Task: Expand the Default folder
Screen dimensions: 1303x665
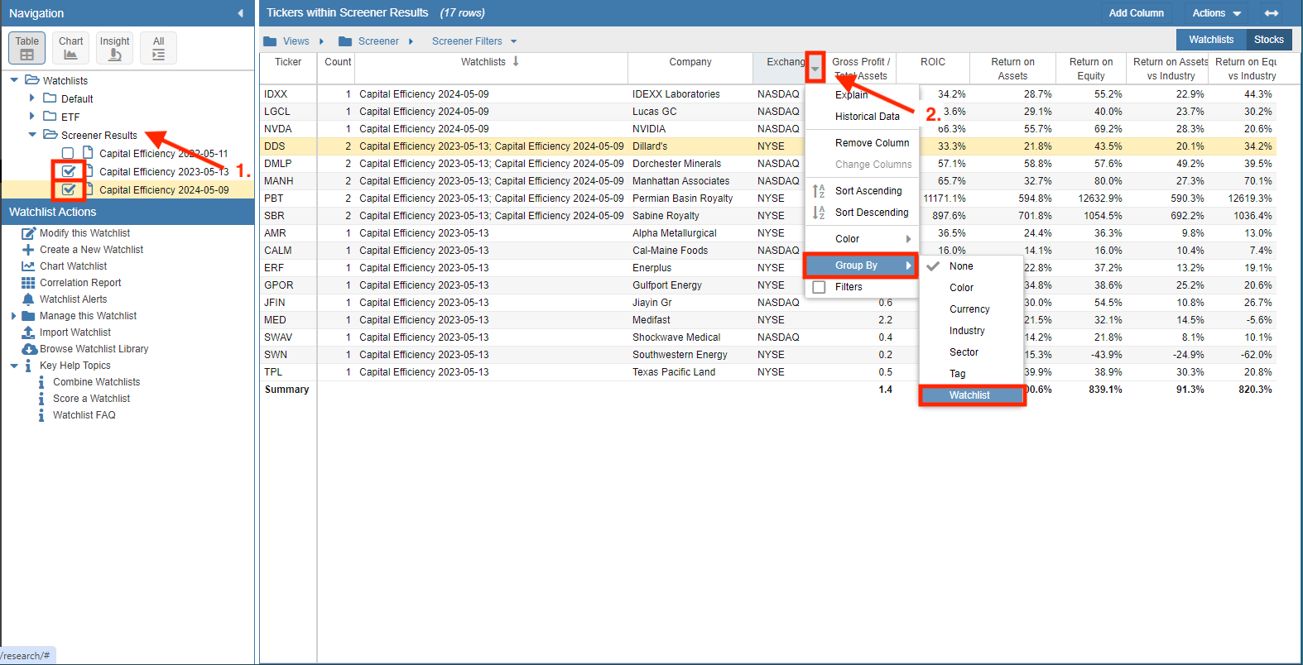Action: pyautogui.click(x=32, y=98)
